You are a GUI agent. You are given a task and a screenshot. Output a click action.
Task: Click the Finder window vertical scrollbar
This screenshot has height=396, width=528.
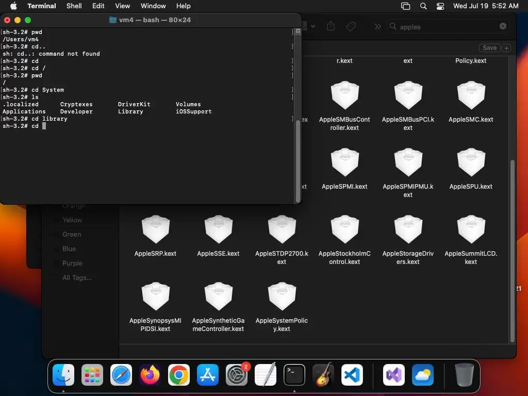[x=512, y=251]
